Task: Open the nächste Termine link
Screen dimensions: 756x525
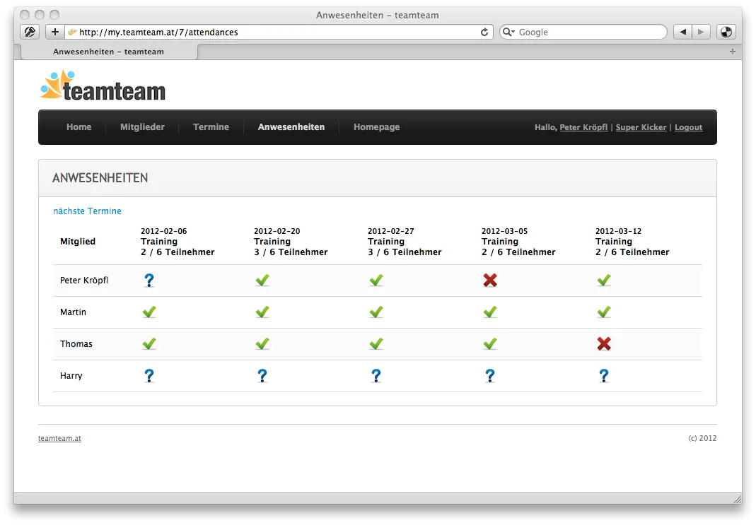Action: coord(87,211)
